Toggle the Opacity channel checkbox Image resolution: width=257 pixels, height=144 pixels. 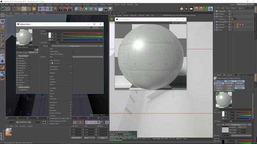29,78
